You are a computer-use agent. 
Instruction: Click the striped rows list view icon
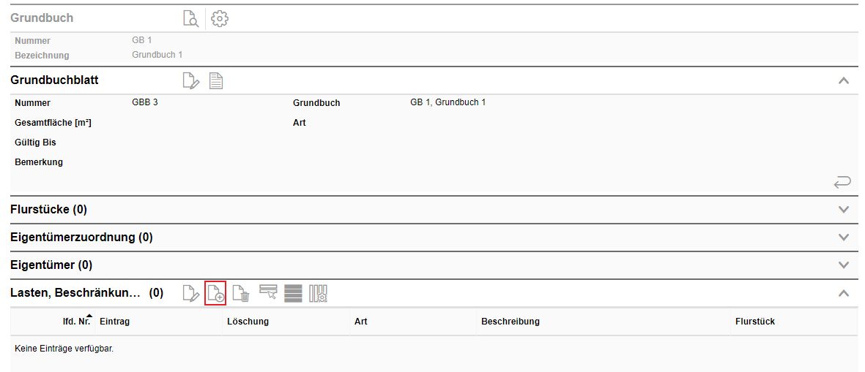tap(293, 293)
